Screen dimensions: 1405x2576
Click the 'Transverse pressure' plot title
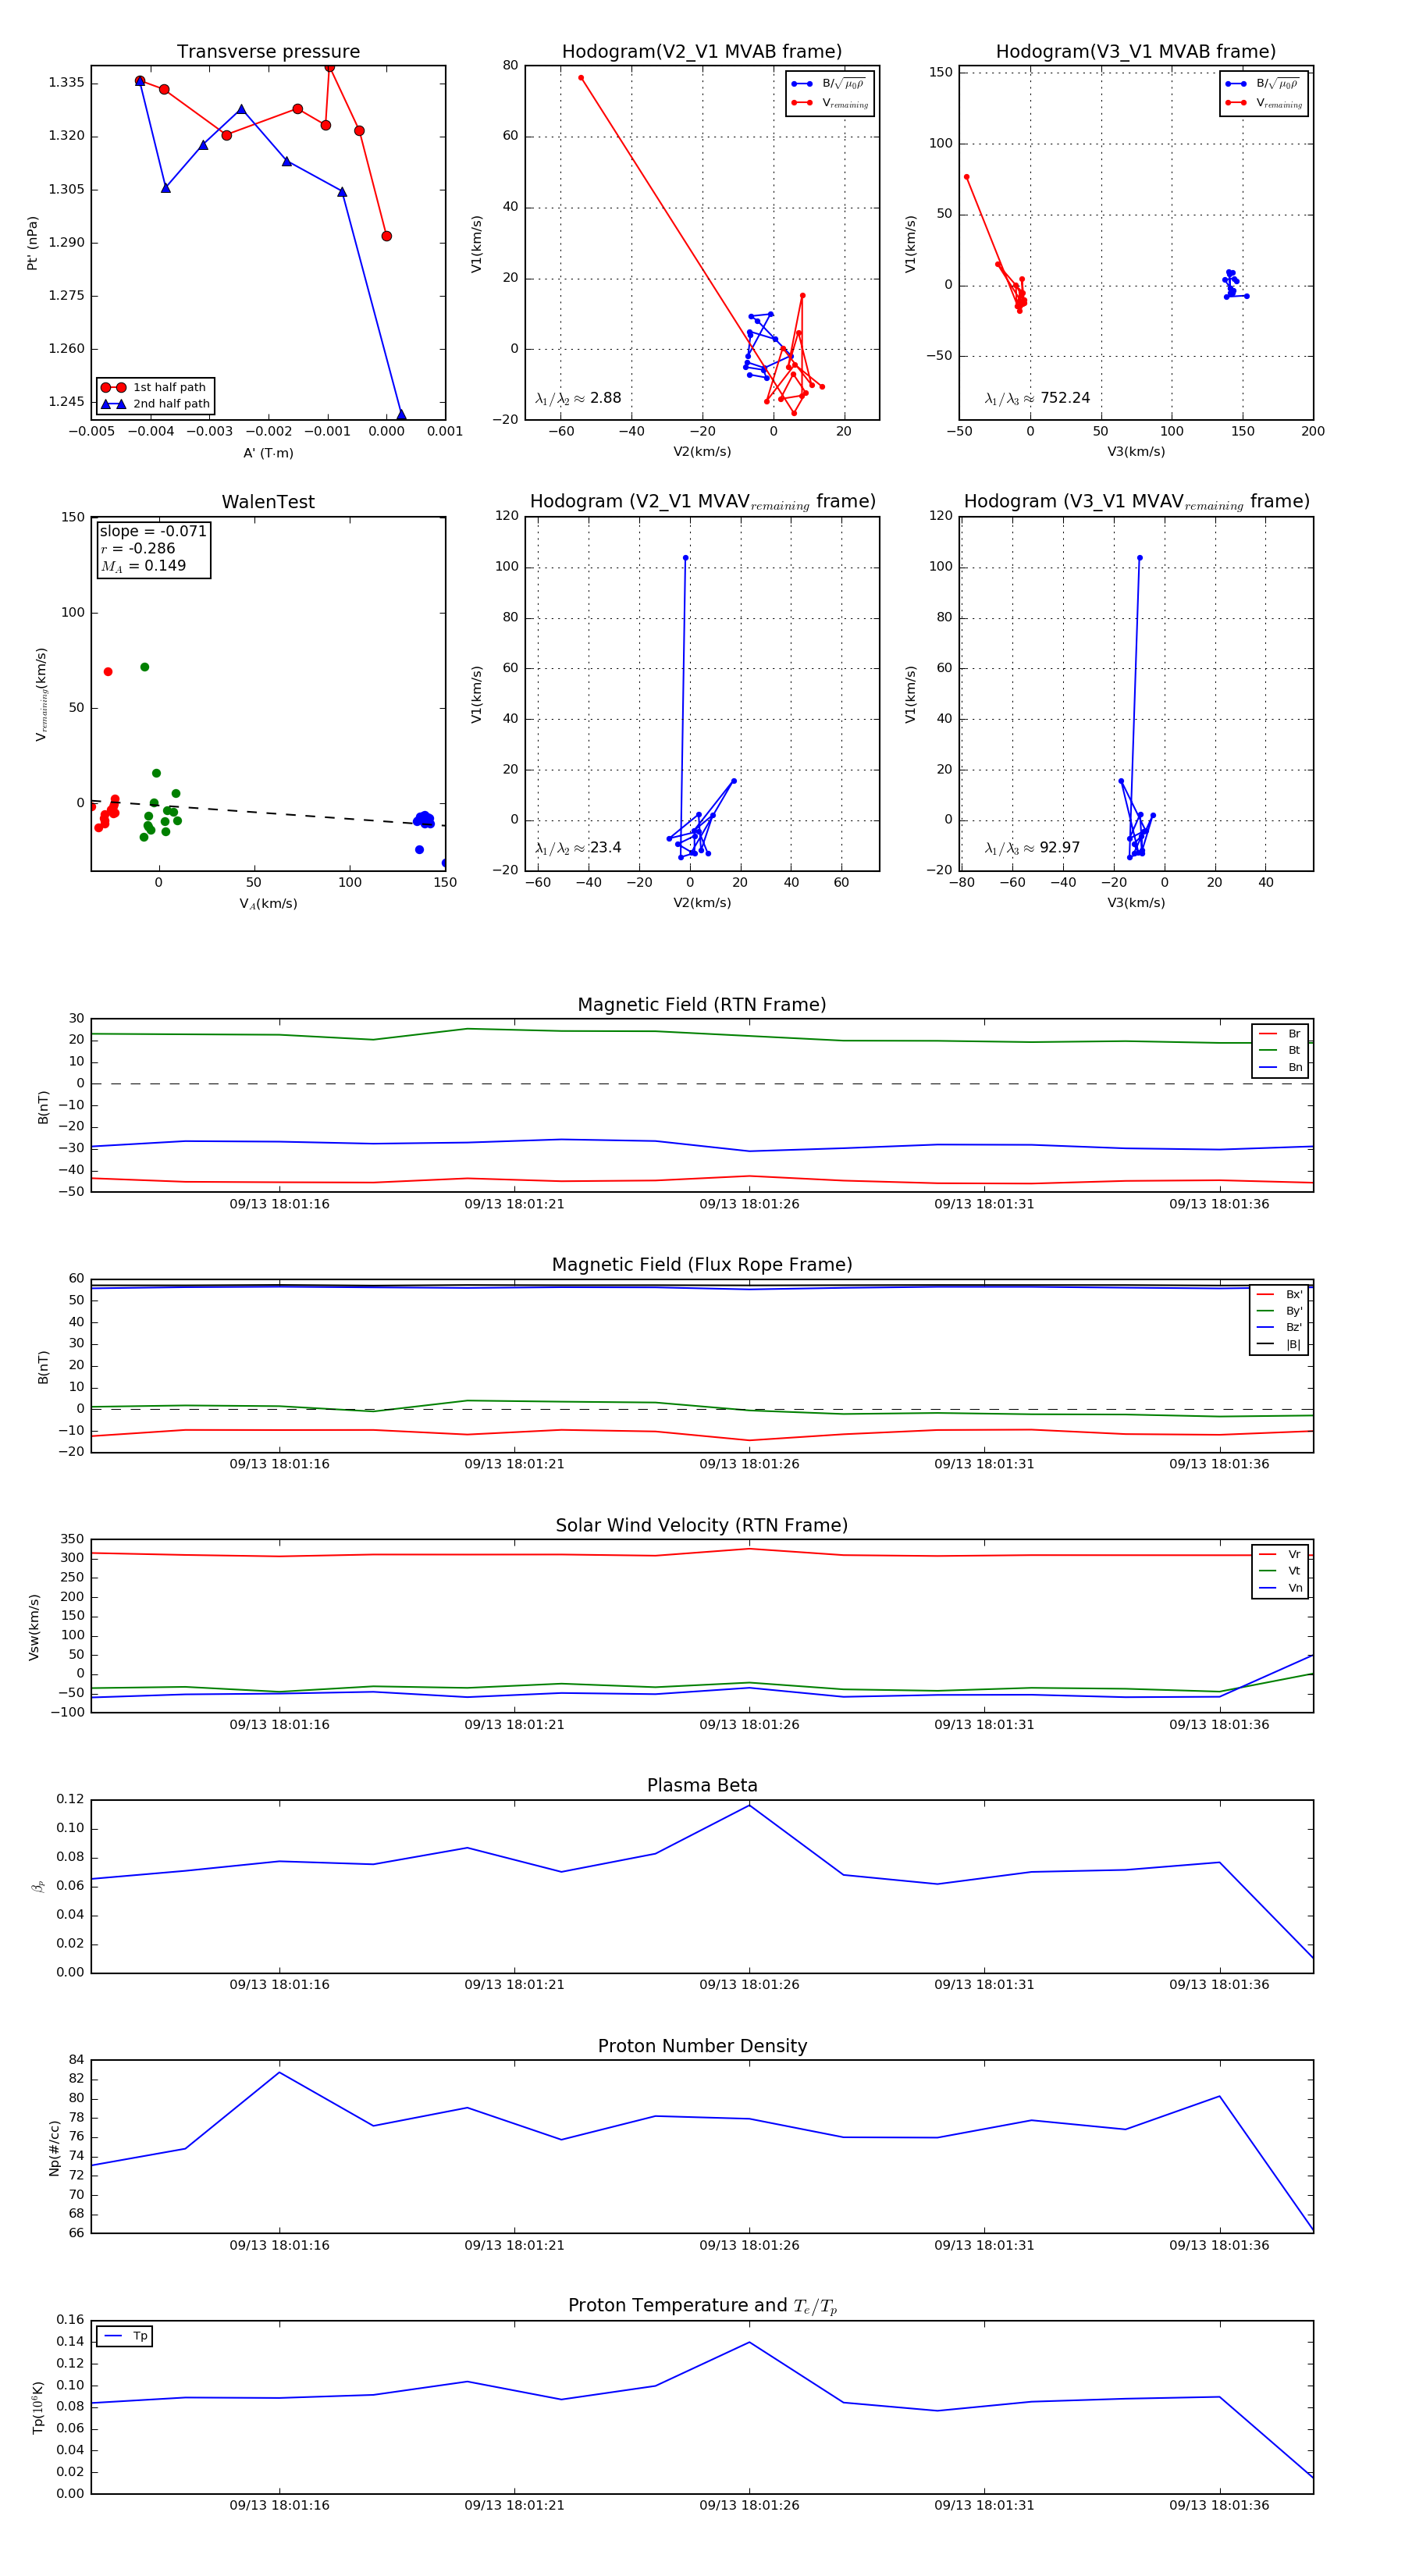click(268, 52)
